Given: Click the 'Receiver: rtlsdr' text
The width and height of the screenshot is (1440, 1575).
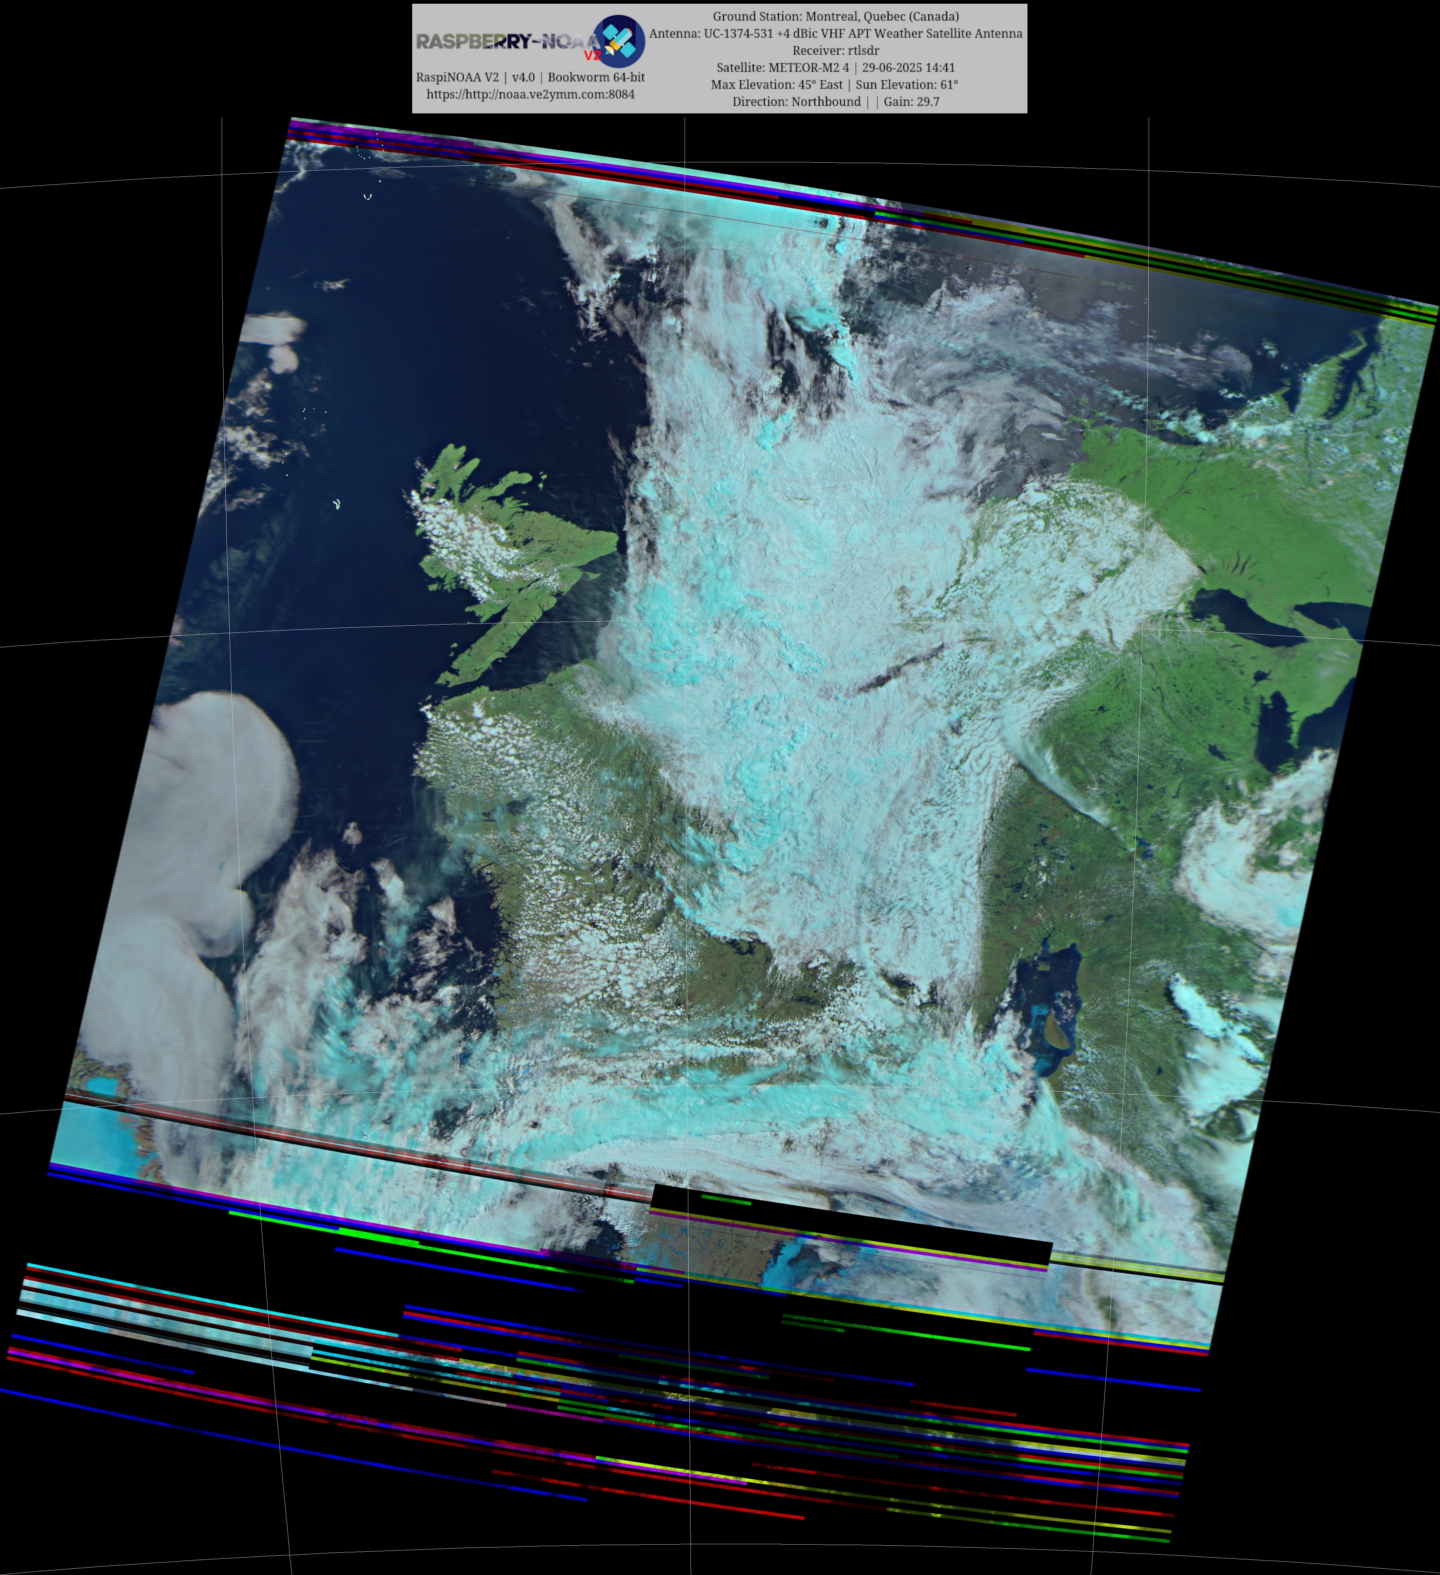Looking at the screenshot, I should coord(836,51).
